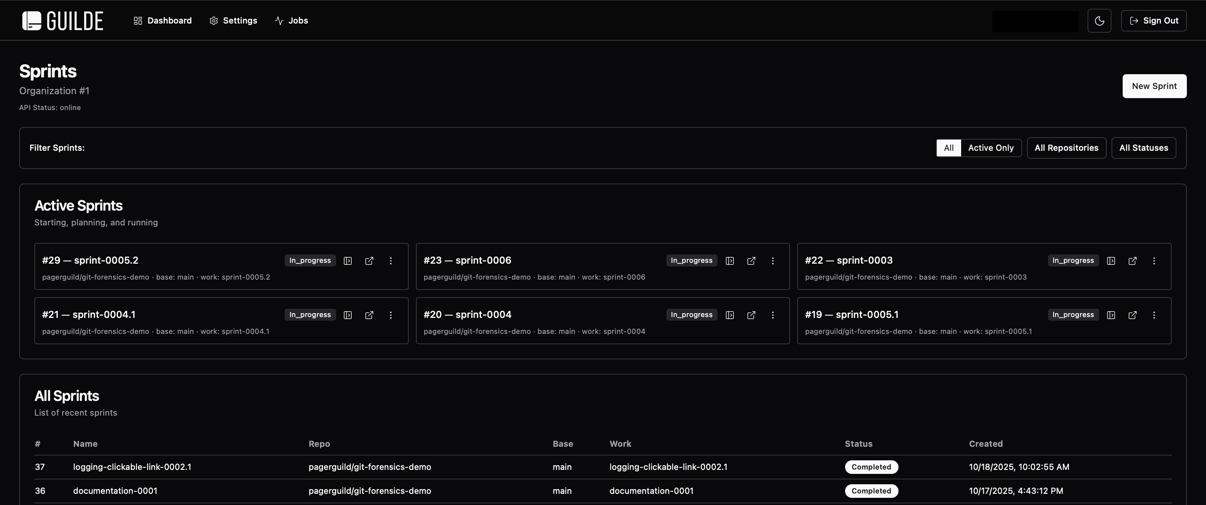Open three-dot menu on sprint-0005.1
This screenshot has height=505, width=1206.
(x=1154, y=315)
